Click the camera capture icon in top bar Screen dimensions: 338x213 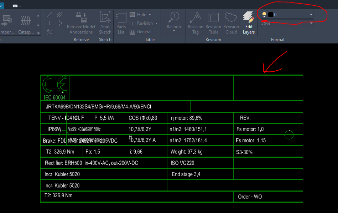click(x=15, y=6)
